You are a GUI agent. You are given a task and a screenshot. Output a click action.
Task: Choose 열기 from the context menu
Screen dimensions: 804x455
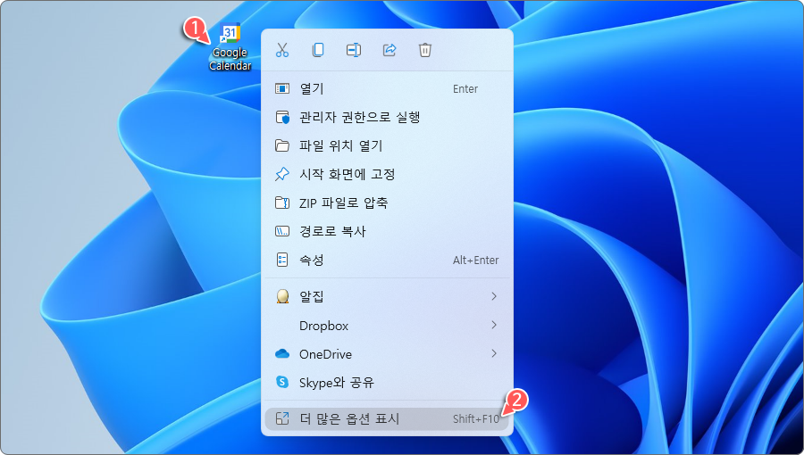[x=387, y=88]
